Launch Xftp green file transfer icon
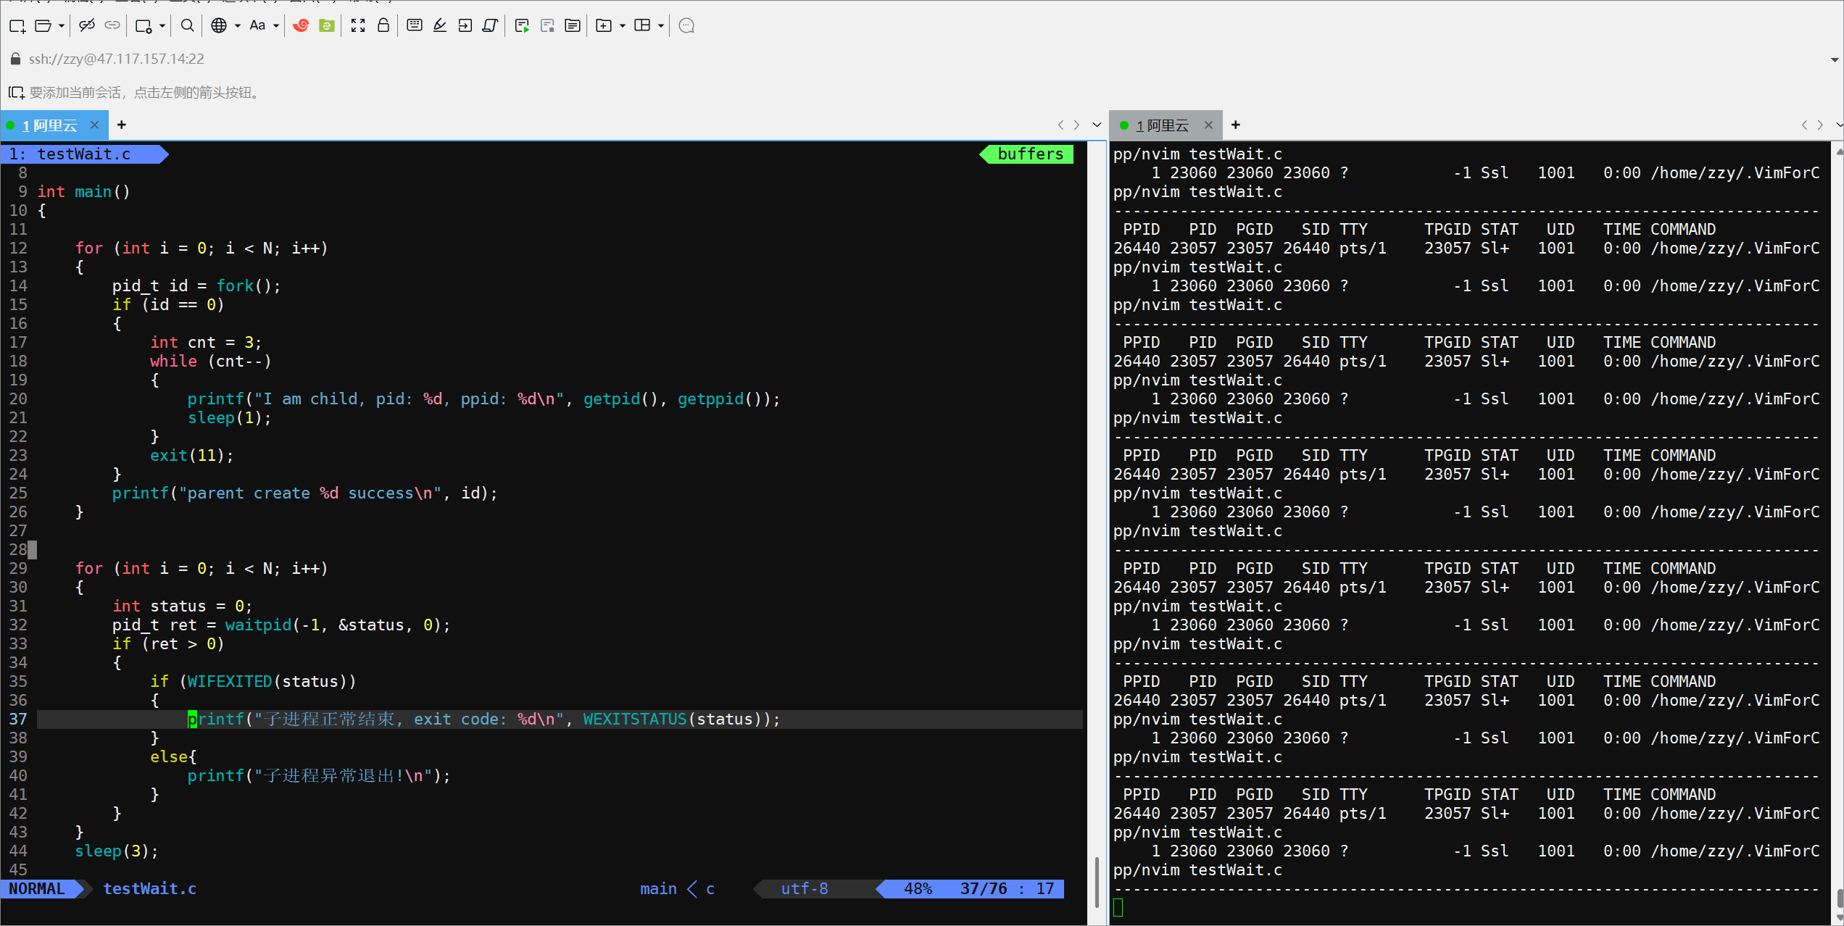This screenshot has width=1844, height=926. tap(327, 26)
